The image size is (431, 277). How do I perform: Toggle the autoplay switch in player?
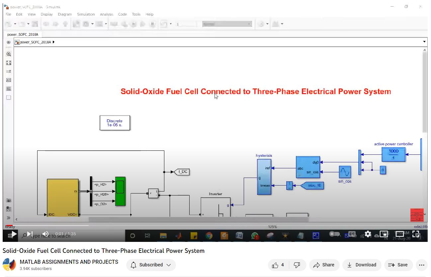[x=334, y=234]
